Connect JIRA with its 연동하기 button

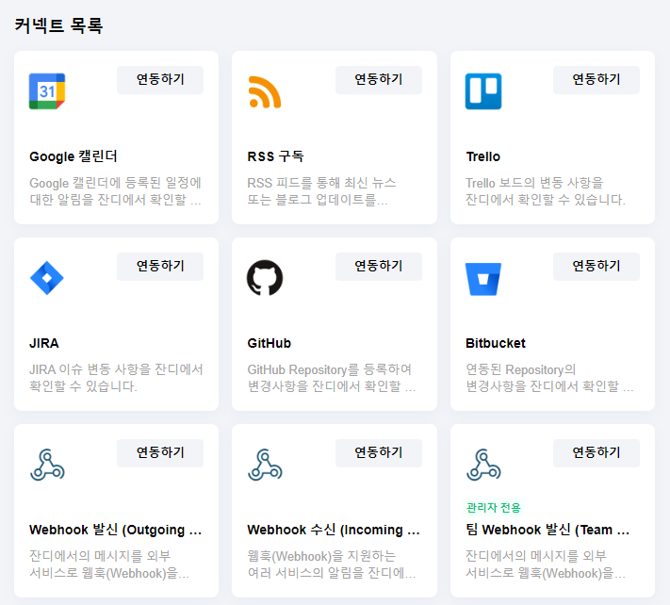[x=160, y=267]
